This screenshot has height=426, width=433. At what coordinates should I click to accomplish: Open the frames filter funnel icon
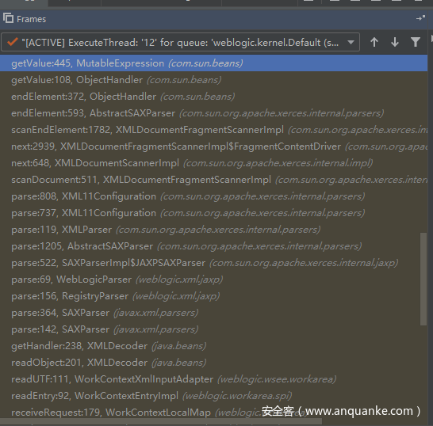click(x=416, y=42)
